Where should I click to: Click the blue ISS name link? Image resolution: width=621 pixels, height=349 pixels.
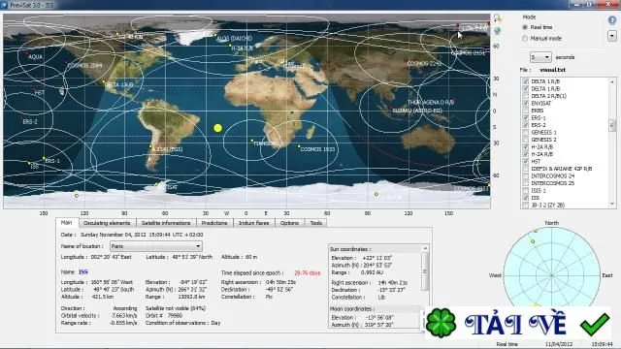coord(83,271)
